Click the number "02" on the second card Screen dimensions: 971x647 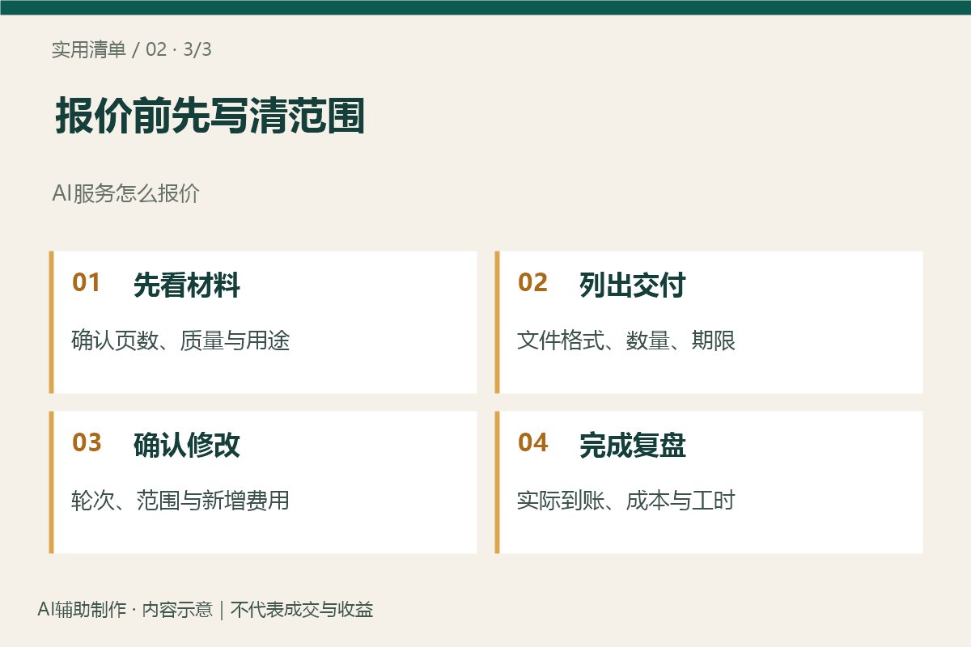pos(532,283)
